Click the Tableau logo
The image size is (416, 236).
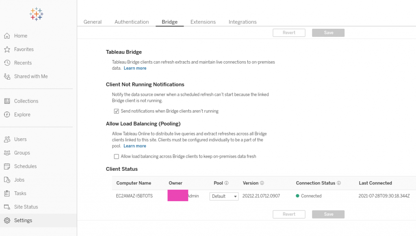click(36, 14)
